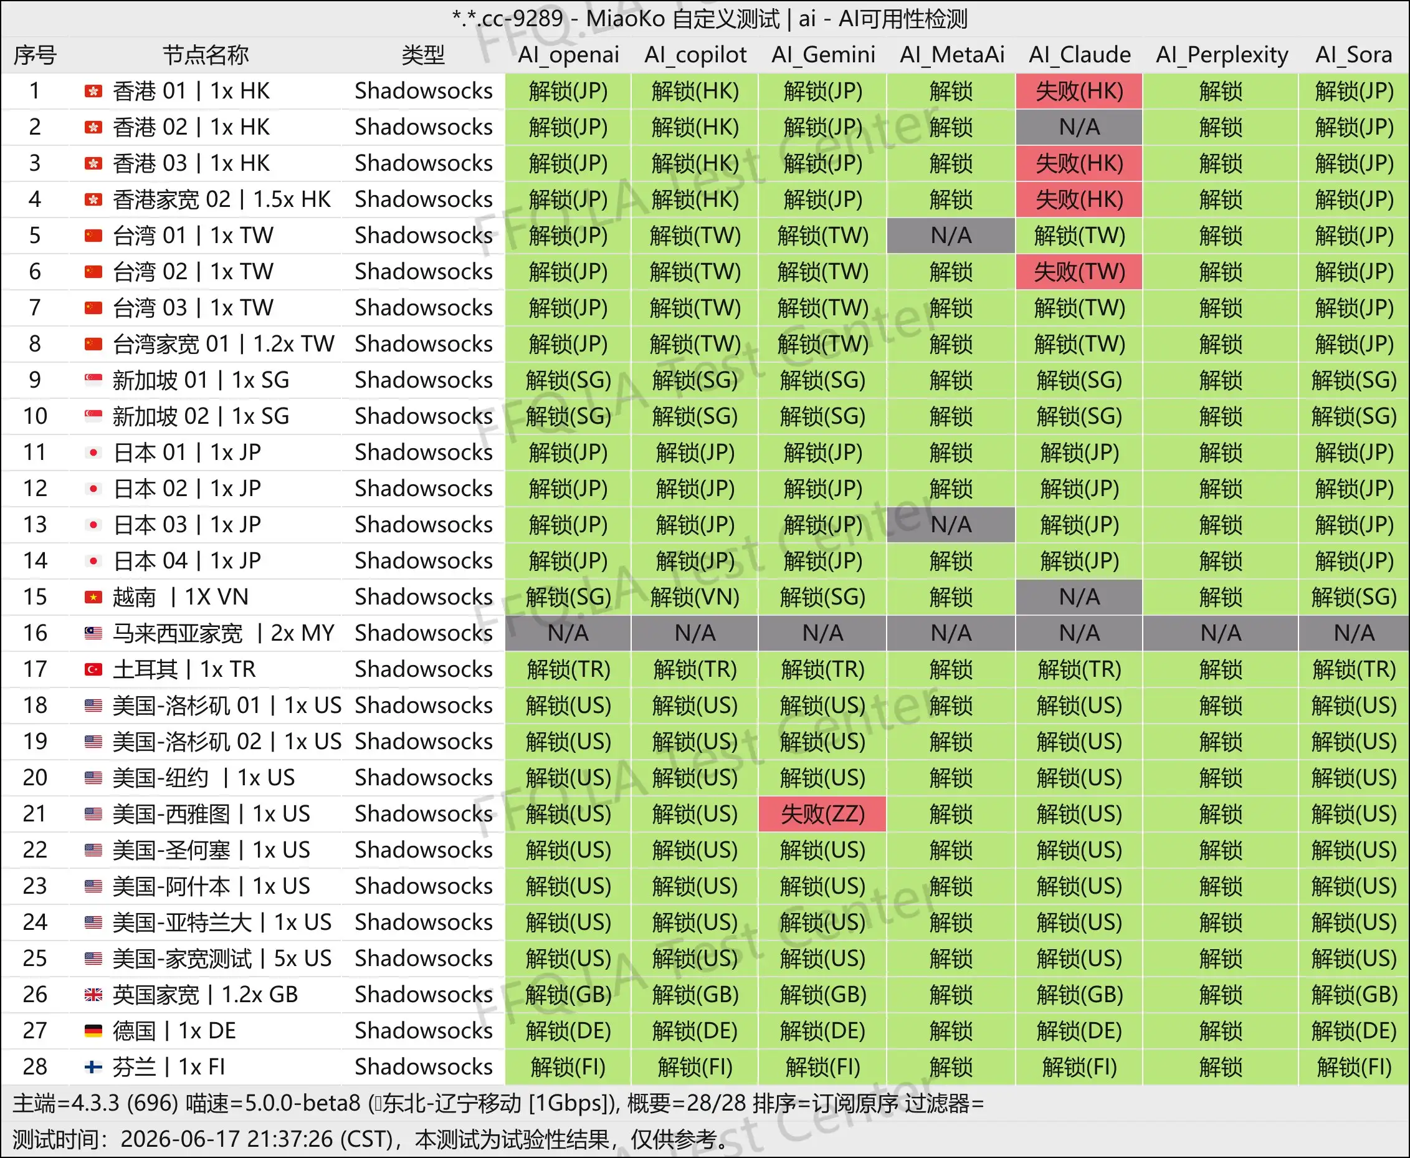Click the US flag beside 美国-阿什本
The width and height of the screenshot is (1410, 1158).
click(93, 886)
